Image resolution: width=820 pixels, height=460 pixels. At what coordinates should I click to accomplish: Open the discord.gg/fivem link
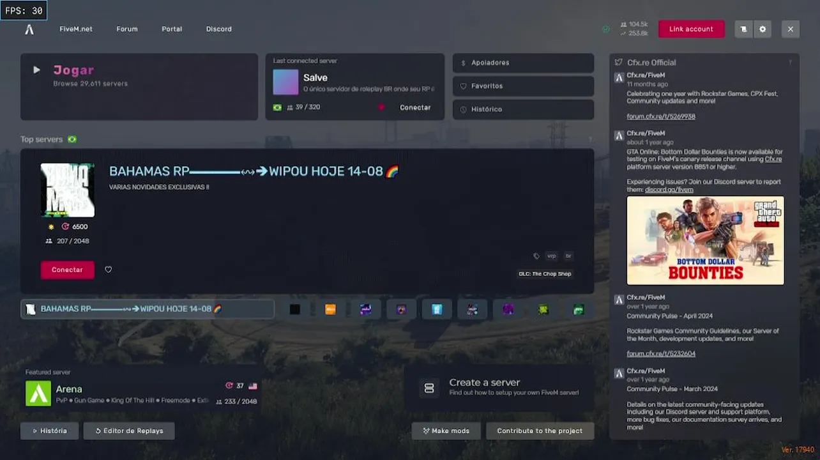point(669,190)
